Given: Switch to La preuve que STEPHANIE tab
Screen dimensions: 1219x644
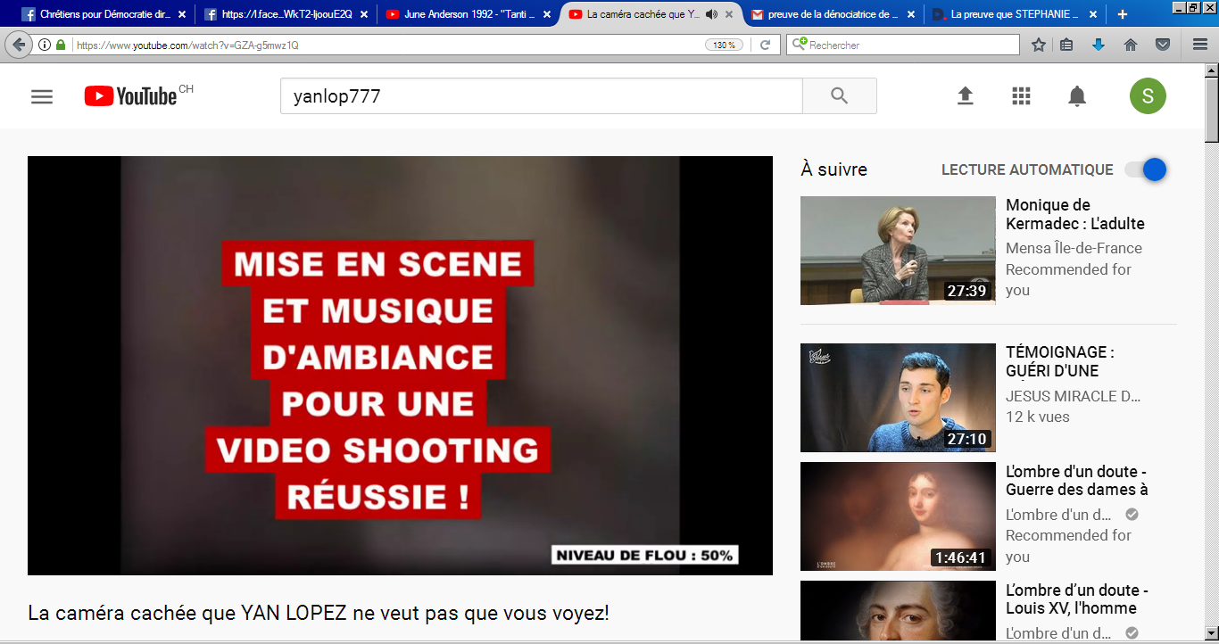Looking at the screenshot, I should 1016,14.
